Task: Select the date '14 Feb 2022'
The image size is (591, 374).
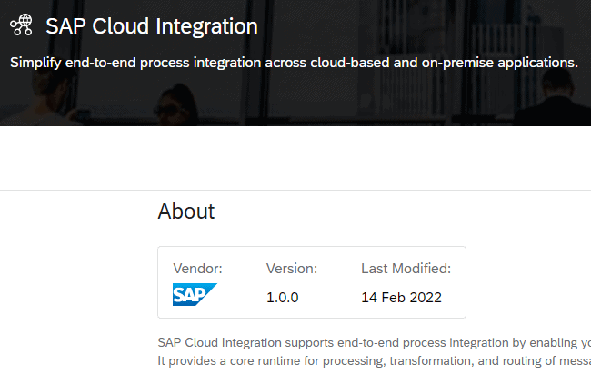Action: (401, 298)
